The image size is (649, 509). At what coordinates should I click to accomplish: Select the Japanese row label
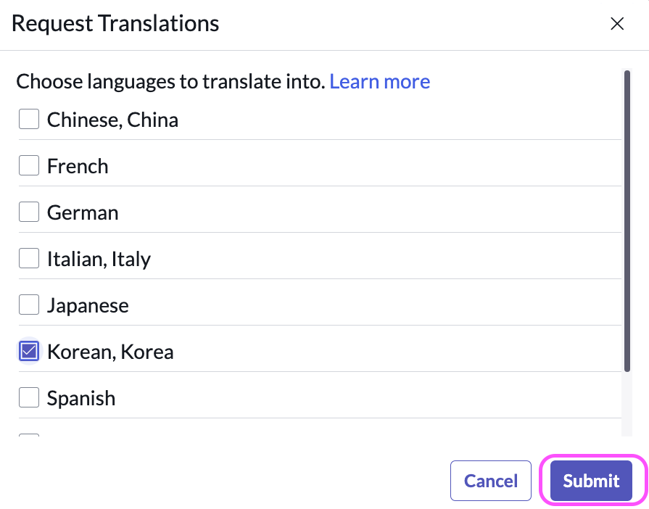tap(87, 305)
